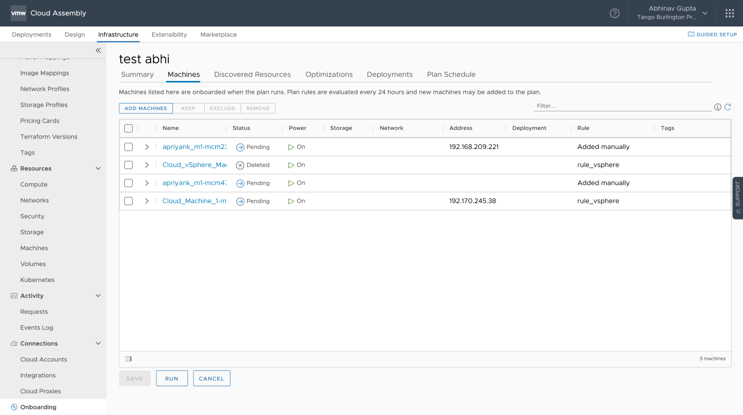Open the Extensibility tab
Image resolution: width=743 pixels, height=415 pixels.
(169, 35)
